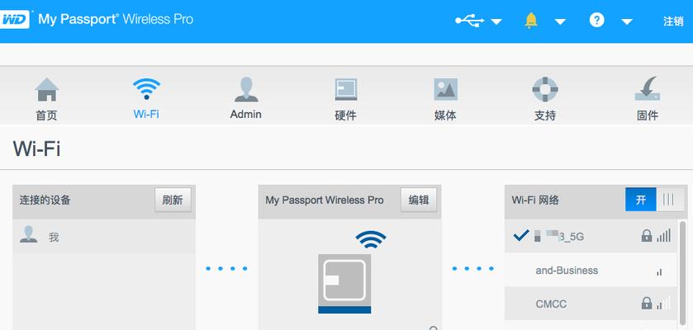The image size is (693, 330).
Task: Click the My Passport drive device icon
Action: tap(344, 284)
